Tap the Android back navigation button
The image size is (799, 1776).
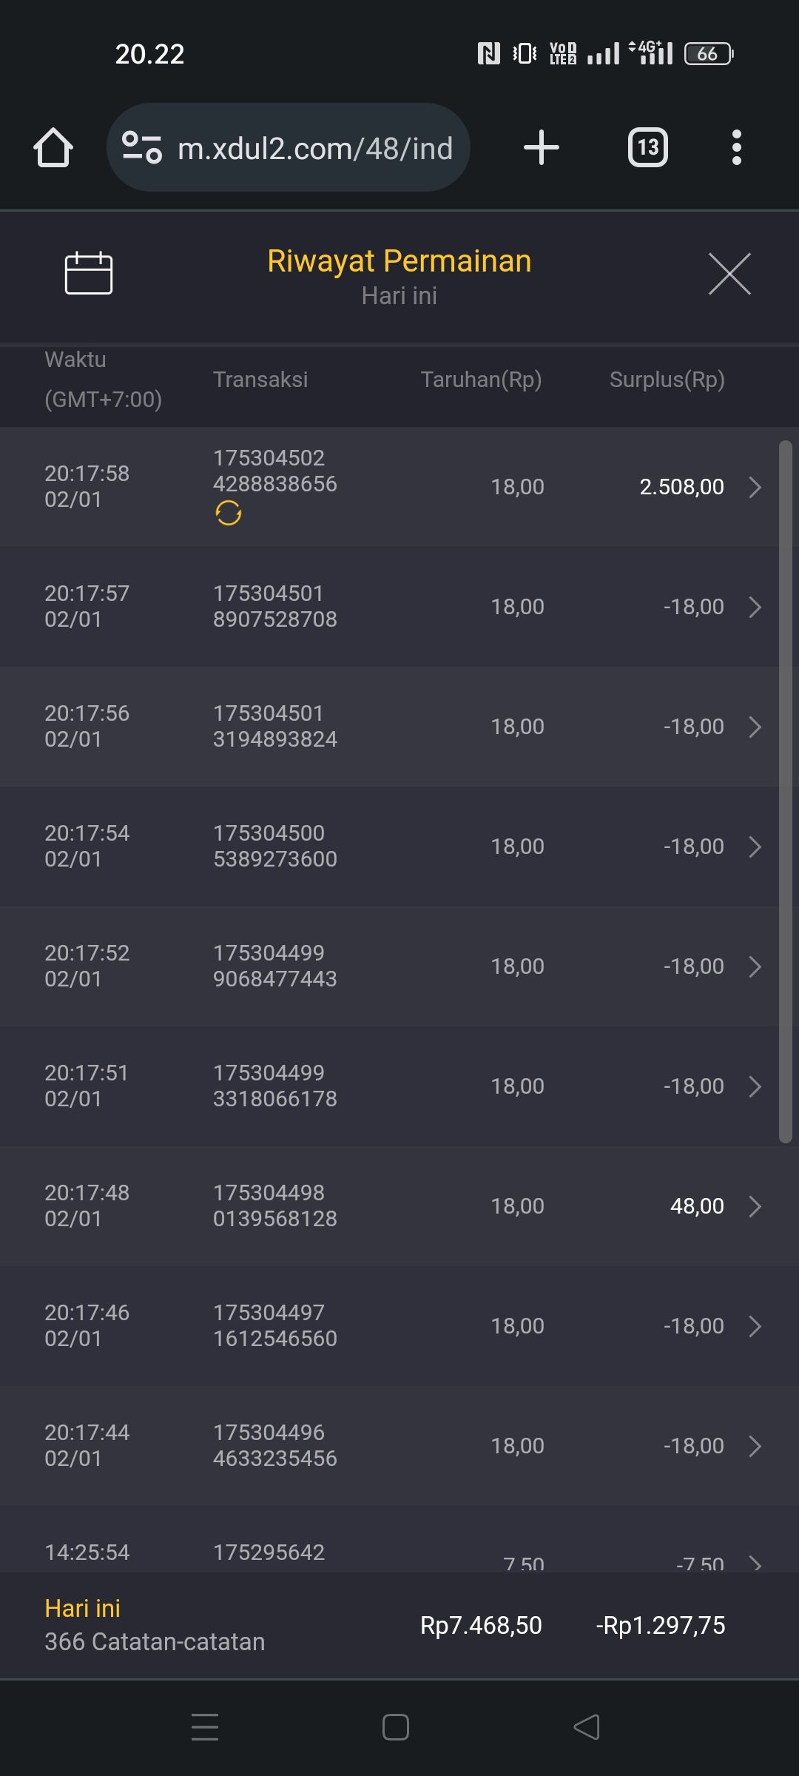click(x=587, y=1727)
